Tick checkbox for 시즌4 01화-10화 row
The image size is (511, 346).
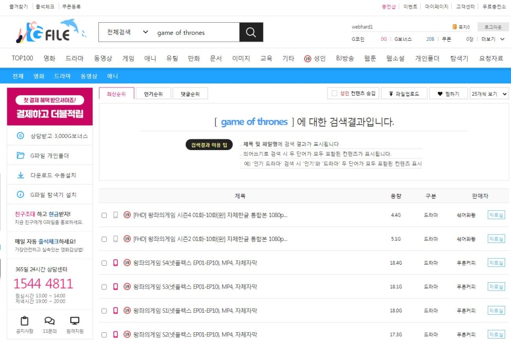pos(104,215)
